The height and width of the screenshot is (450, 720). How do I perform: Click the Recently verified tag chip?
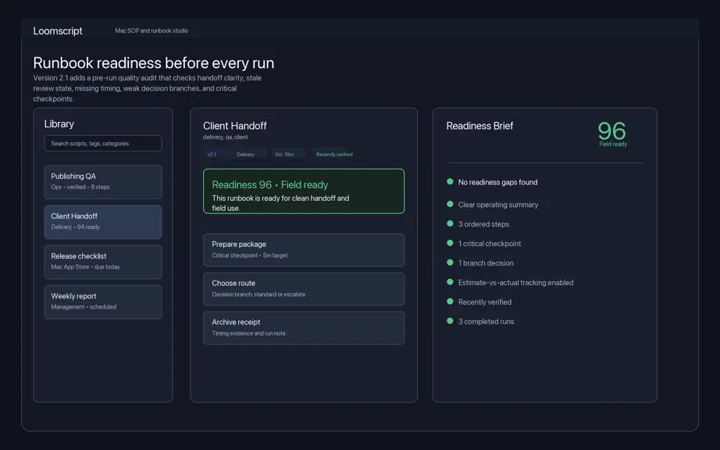coord(334,154)
